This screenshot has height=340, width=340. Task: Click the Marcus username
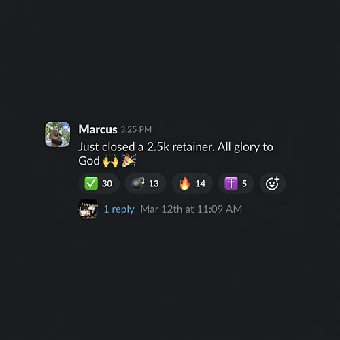(98, 129)
